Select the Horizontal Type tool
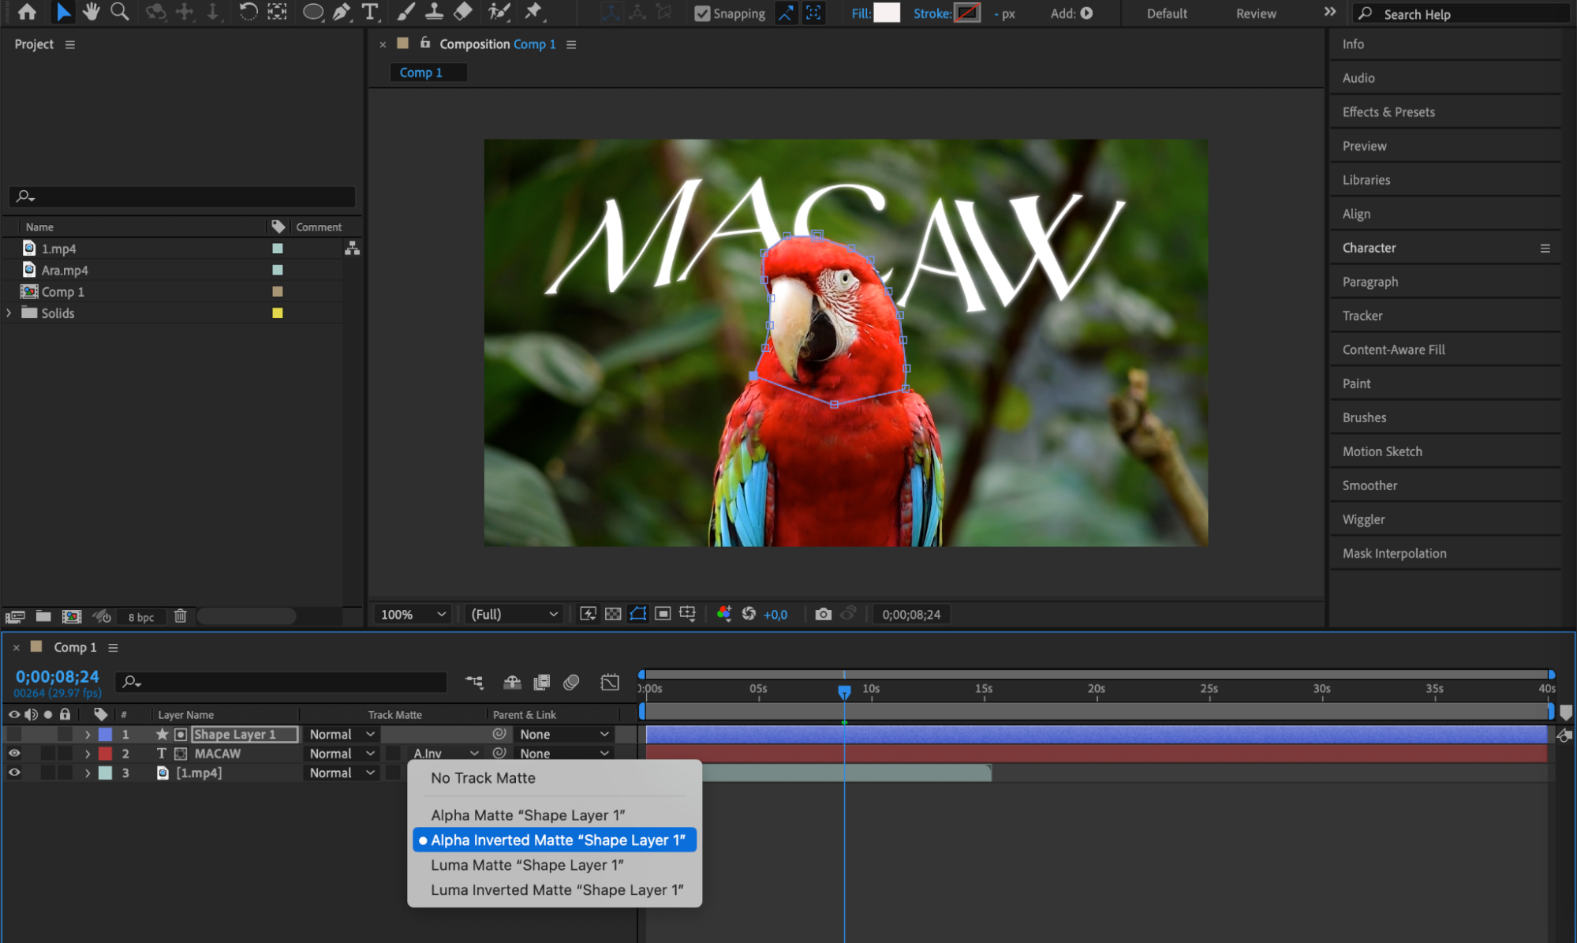Viewport: 1577px width, 943px height. point(369,12)
